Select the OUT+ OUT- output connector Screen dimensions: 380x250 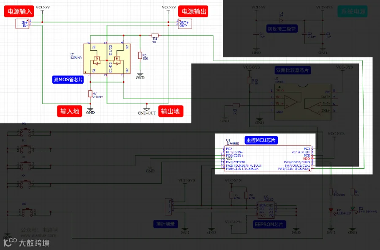click(185, 24)
